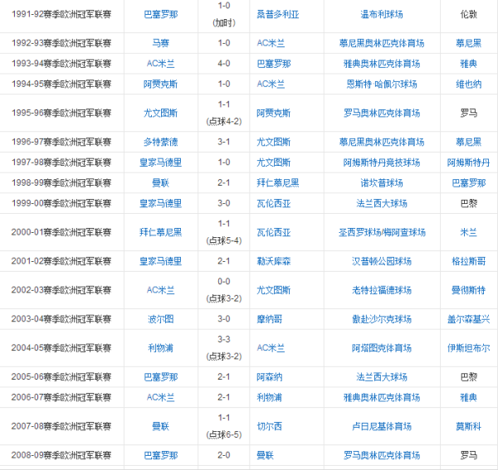Open 阿塔图克体育场 stadium link
Screen dimensions: 498x470
point(382,348)
